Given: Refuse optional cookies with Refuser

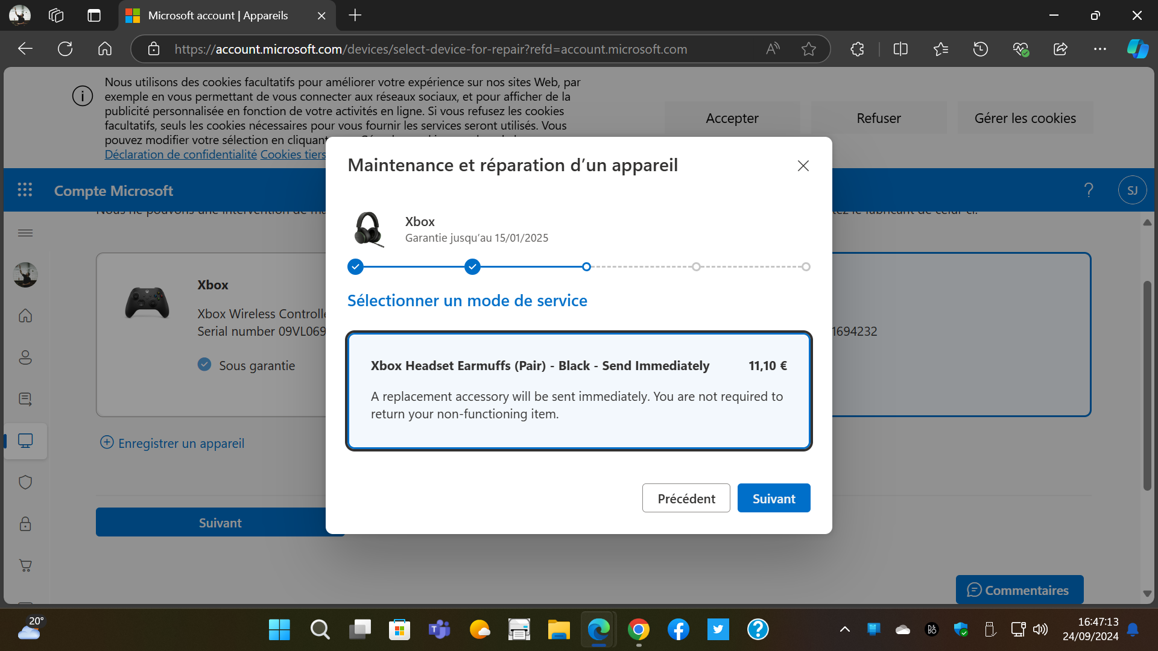Looking at the screenshot, I should click(879, 118).
